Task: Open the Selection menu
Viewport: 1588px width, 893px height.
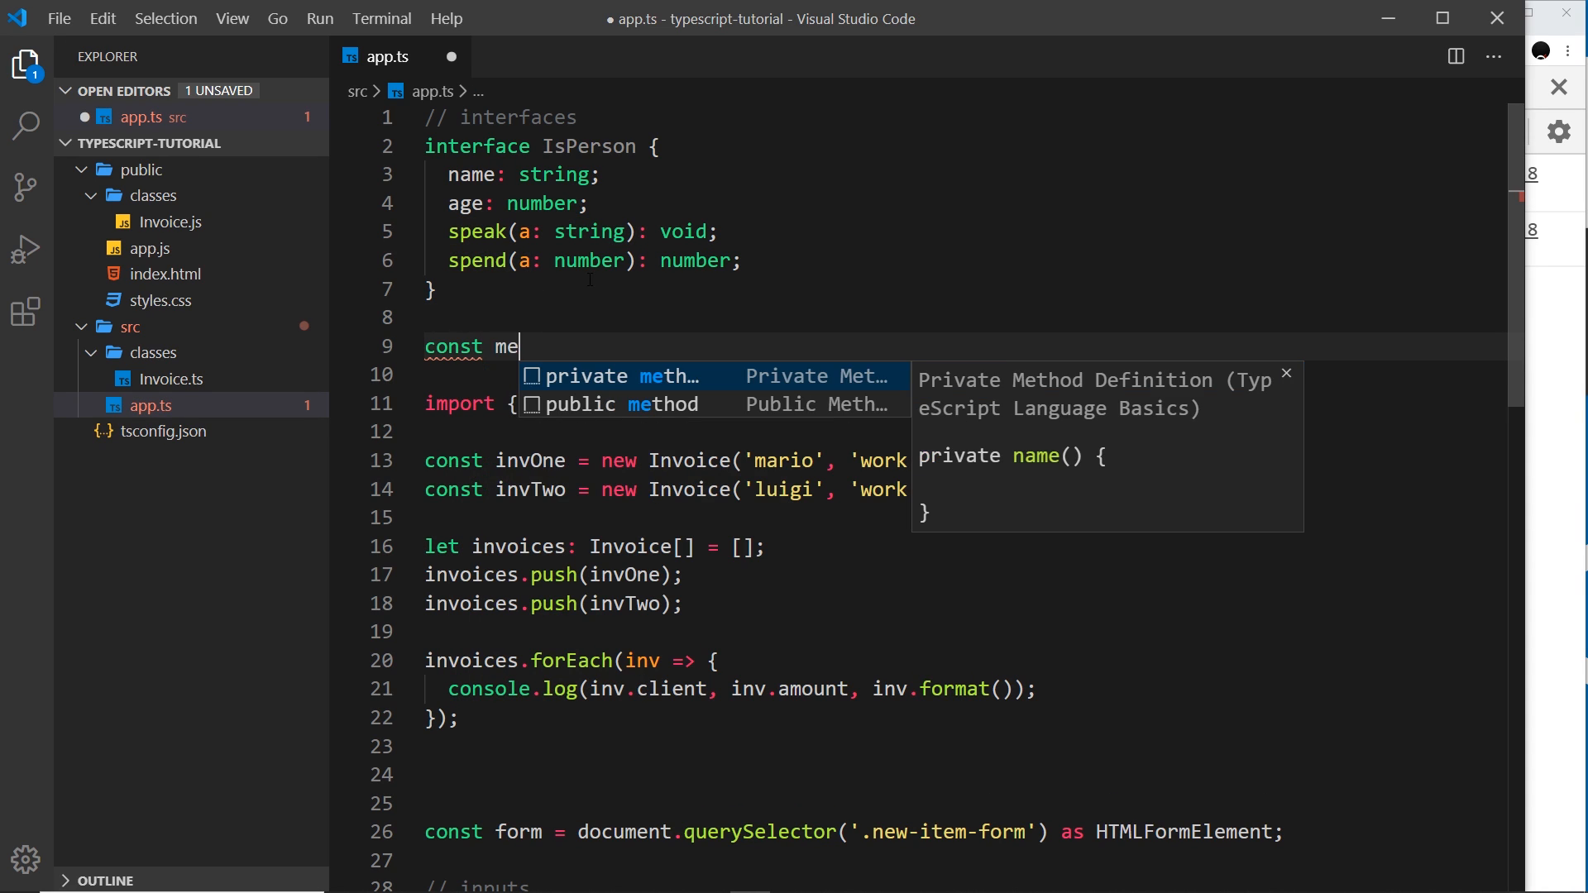Action: click(166, 18)
